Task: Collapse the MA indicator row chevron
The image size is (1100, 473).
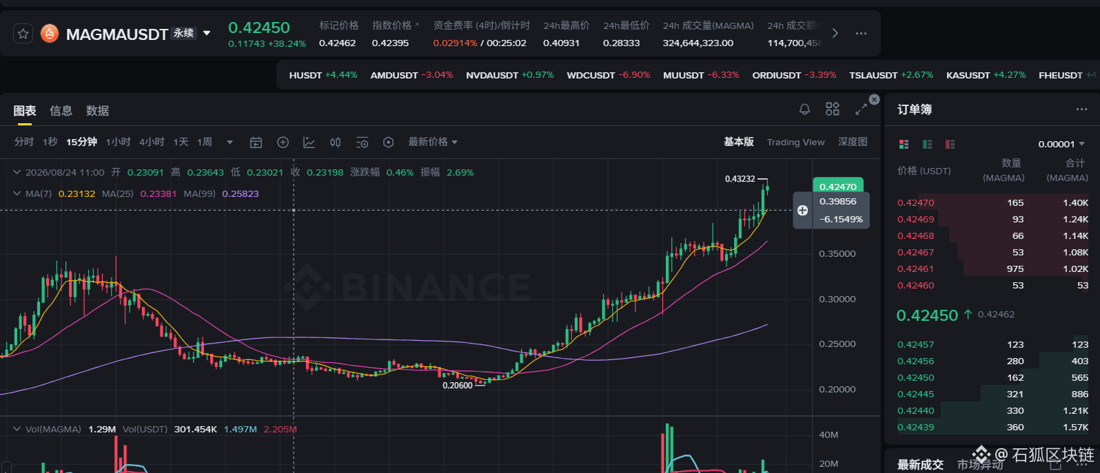Action: (x=17, y=193)
